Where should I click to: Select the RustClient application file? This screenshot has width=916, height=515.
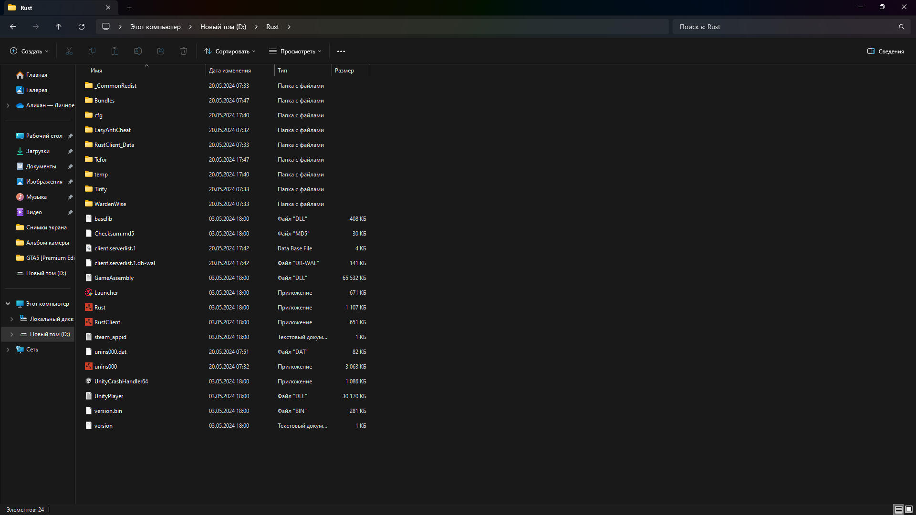coord(107,322)
